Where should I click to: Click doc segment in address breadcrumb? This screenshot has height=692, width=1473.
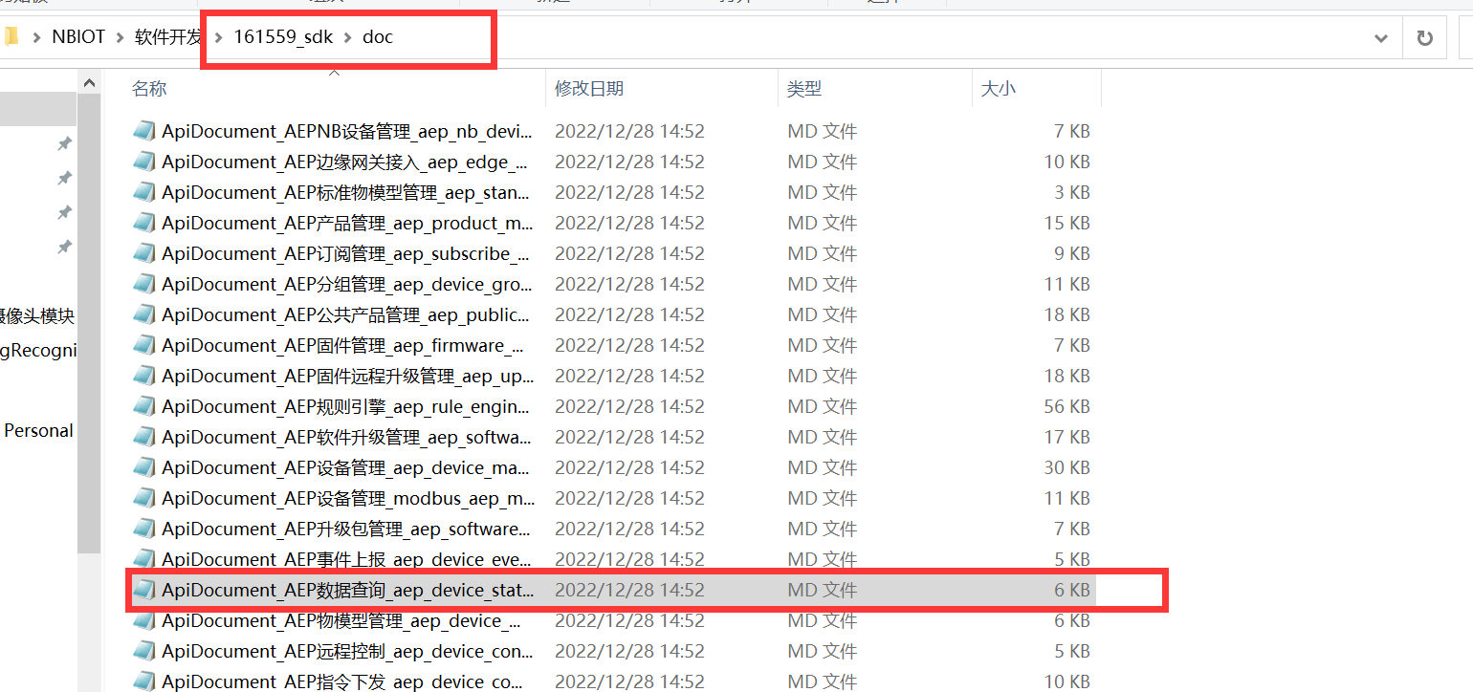tap(378, 37)
